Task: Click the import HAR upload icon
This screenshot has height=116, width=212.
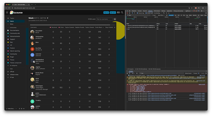Action: click(x=167, y=13)
